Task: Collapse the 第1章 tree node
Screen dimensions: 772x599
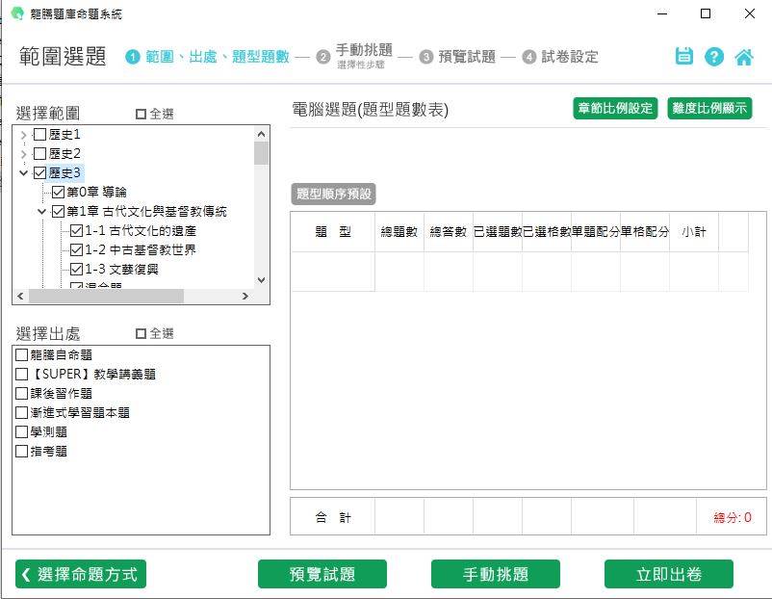Action: click(41, 211)
